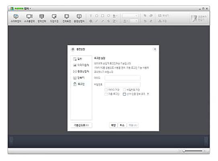Click the OK (확인) button
Screen dimensions: 218x161
tap(113, 125)
